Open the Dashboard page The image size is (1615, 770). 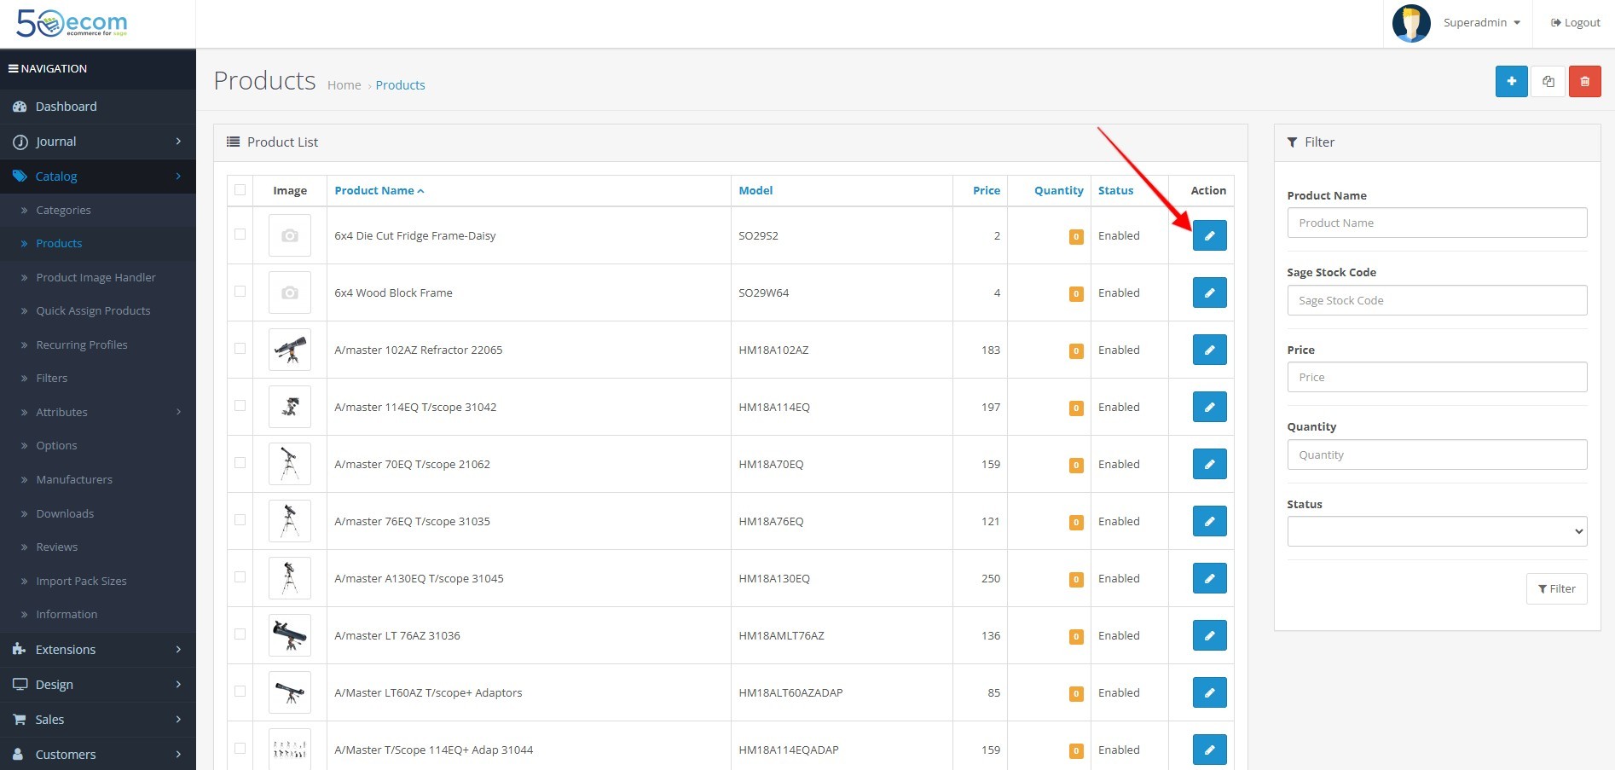click(98, 107)
